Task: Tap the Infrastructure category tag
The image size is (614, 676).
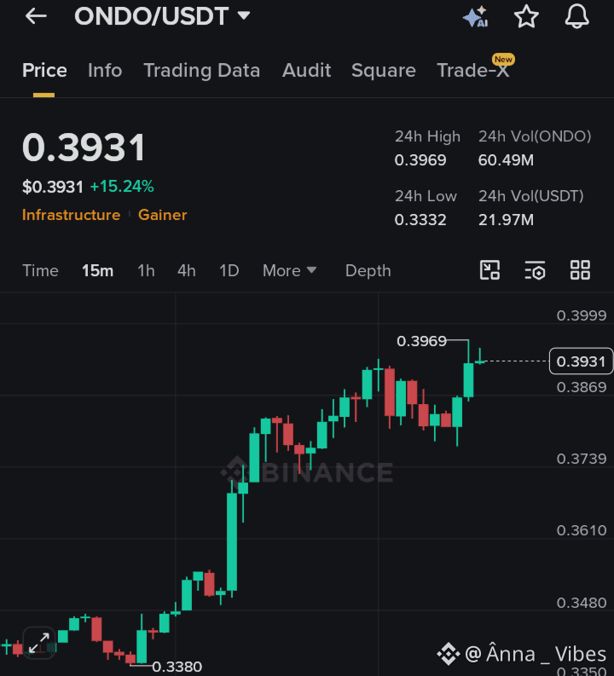Action: (x=71, y=215)
